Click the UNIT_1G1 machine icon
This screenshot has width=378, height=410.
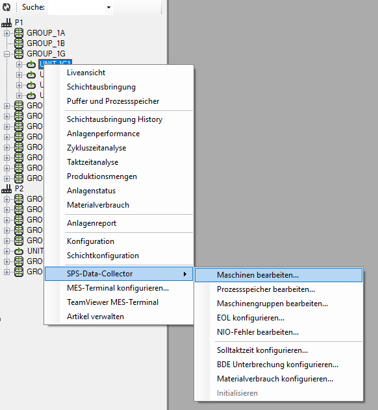[31, 64]
